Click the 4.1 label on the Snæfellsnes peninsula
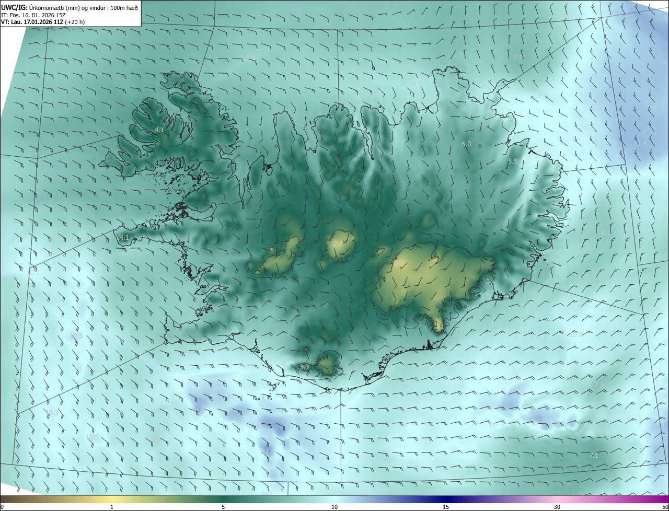Image resolution: width=669 pixels, height=511 pixels. (x=124, y=237)
